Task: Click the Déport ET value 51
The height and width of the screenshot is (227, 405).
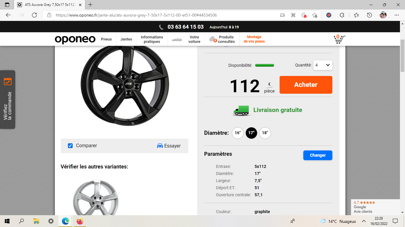Action: coord(257,188)
